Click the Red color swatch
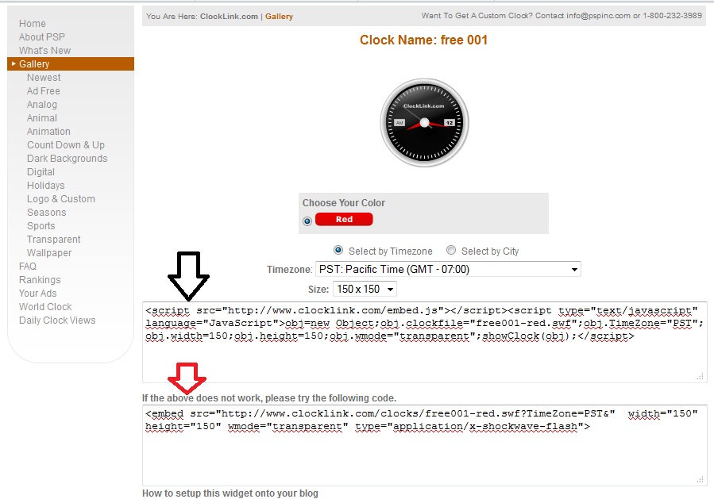Screen dimensions: 714x499 [x=344, y=219]
